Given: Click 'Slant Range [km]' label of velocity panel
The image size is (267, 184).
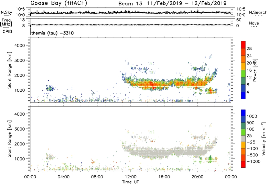Looking at the screenshot, I should coord(9,139).
